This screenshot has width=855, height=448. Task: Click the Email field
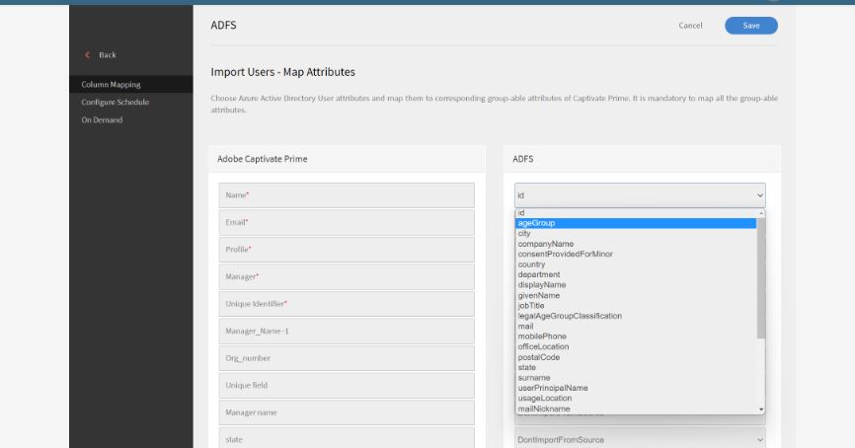tap(346, 222)
